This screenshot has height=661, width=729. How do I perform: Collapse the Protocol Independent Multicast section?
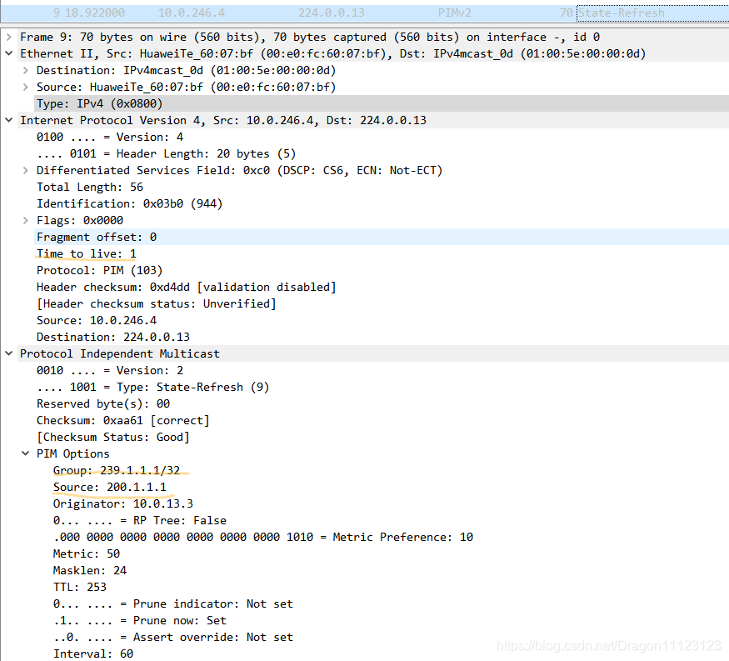(9, 353)
